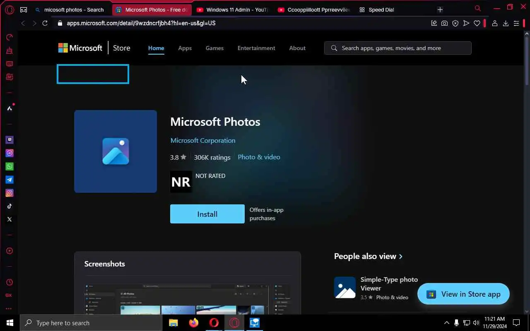The width and height of the screenshot is (530, 331).
Task: Click the address bar URL
Action: click(141, 23)
